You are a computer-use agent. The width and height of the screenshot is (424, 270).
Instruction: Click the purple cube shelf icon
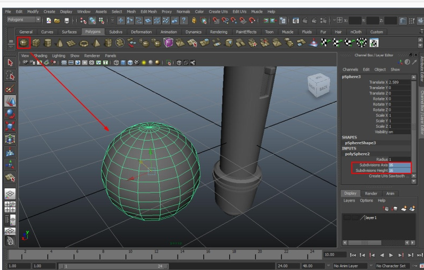pyautogui.click(x=168, y=42)
